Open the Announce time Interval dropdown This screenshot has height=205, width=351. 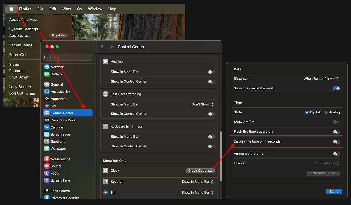point(327,163)
